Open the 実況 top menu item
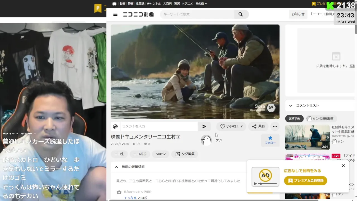Viewport: 357px width, 201px height. pos(177,4)
